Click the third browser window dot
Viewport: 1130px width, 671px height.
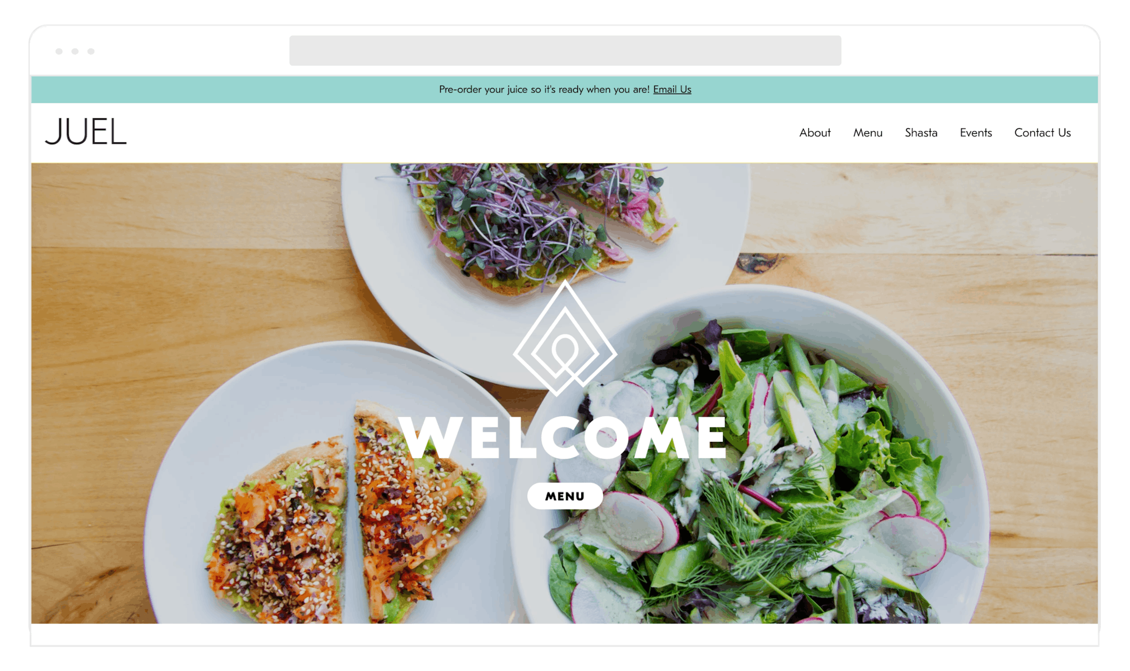91,51
